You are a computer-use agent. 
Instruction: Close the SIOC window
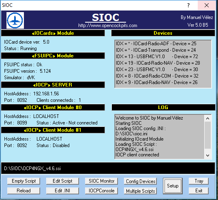[207, 5]
